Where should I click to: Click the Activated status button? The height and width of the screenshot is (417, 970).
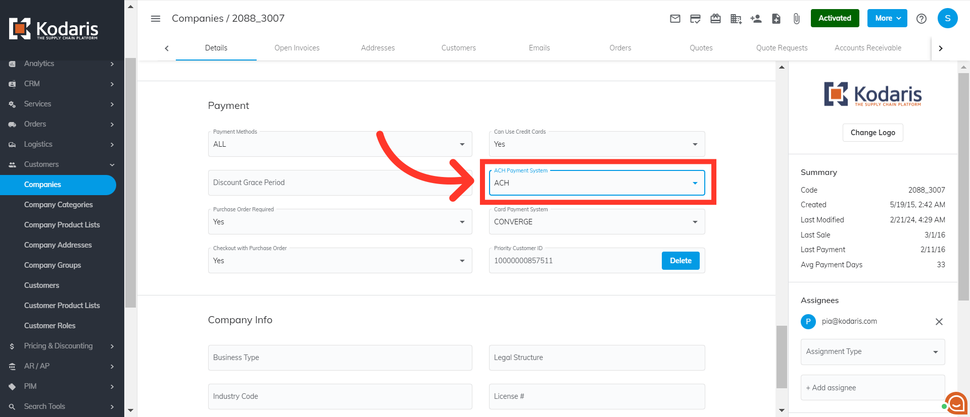[835, 18]
